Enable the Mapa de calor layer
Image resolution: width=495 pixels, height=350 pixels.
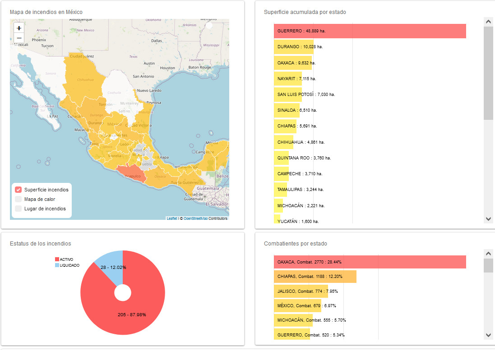(x=19, y=199)
